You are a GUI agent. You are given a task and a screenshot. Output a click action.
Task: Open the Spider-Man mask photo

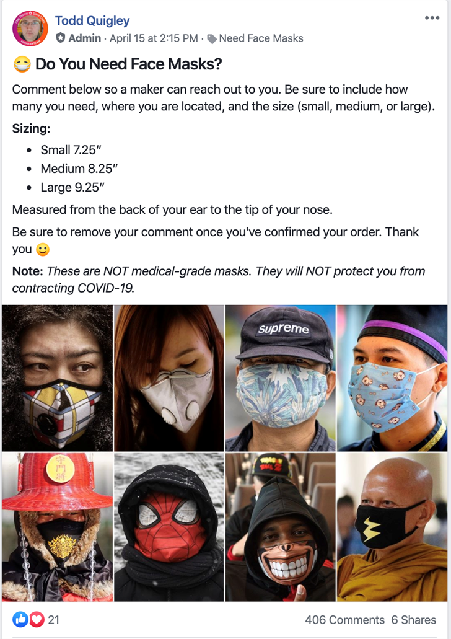[169, 527]
